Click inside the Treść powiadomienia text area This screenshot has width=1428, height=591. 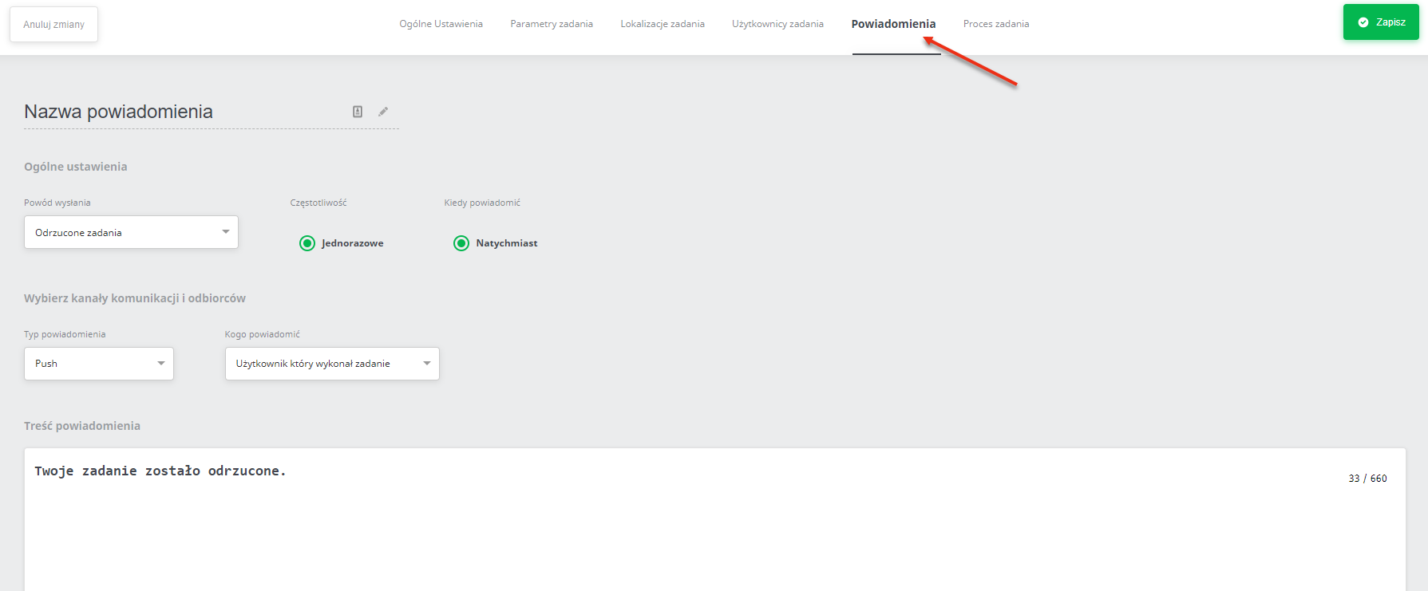(714, 519)
